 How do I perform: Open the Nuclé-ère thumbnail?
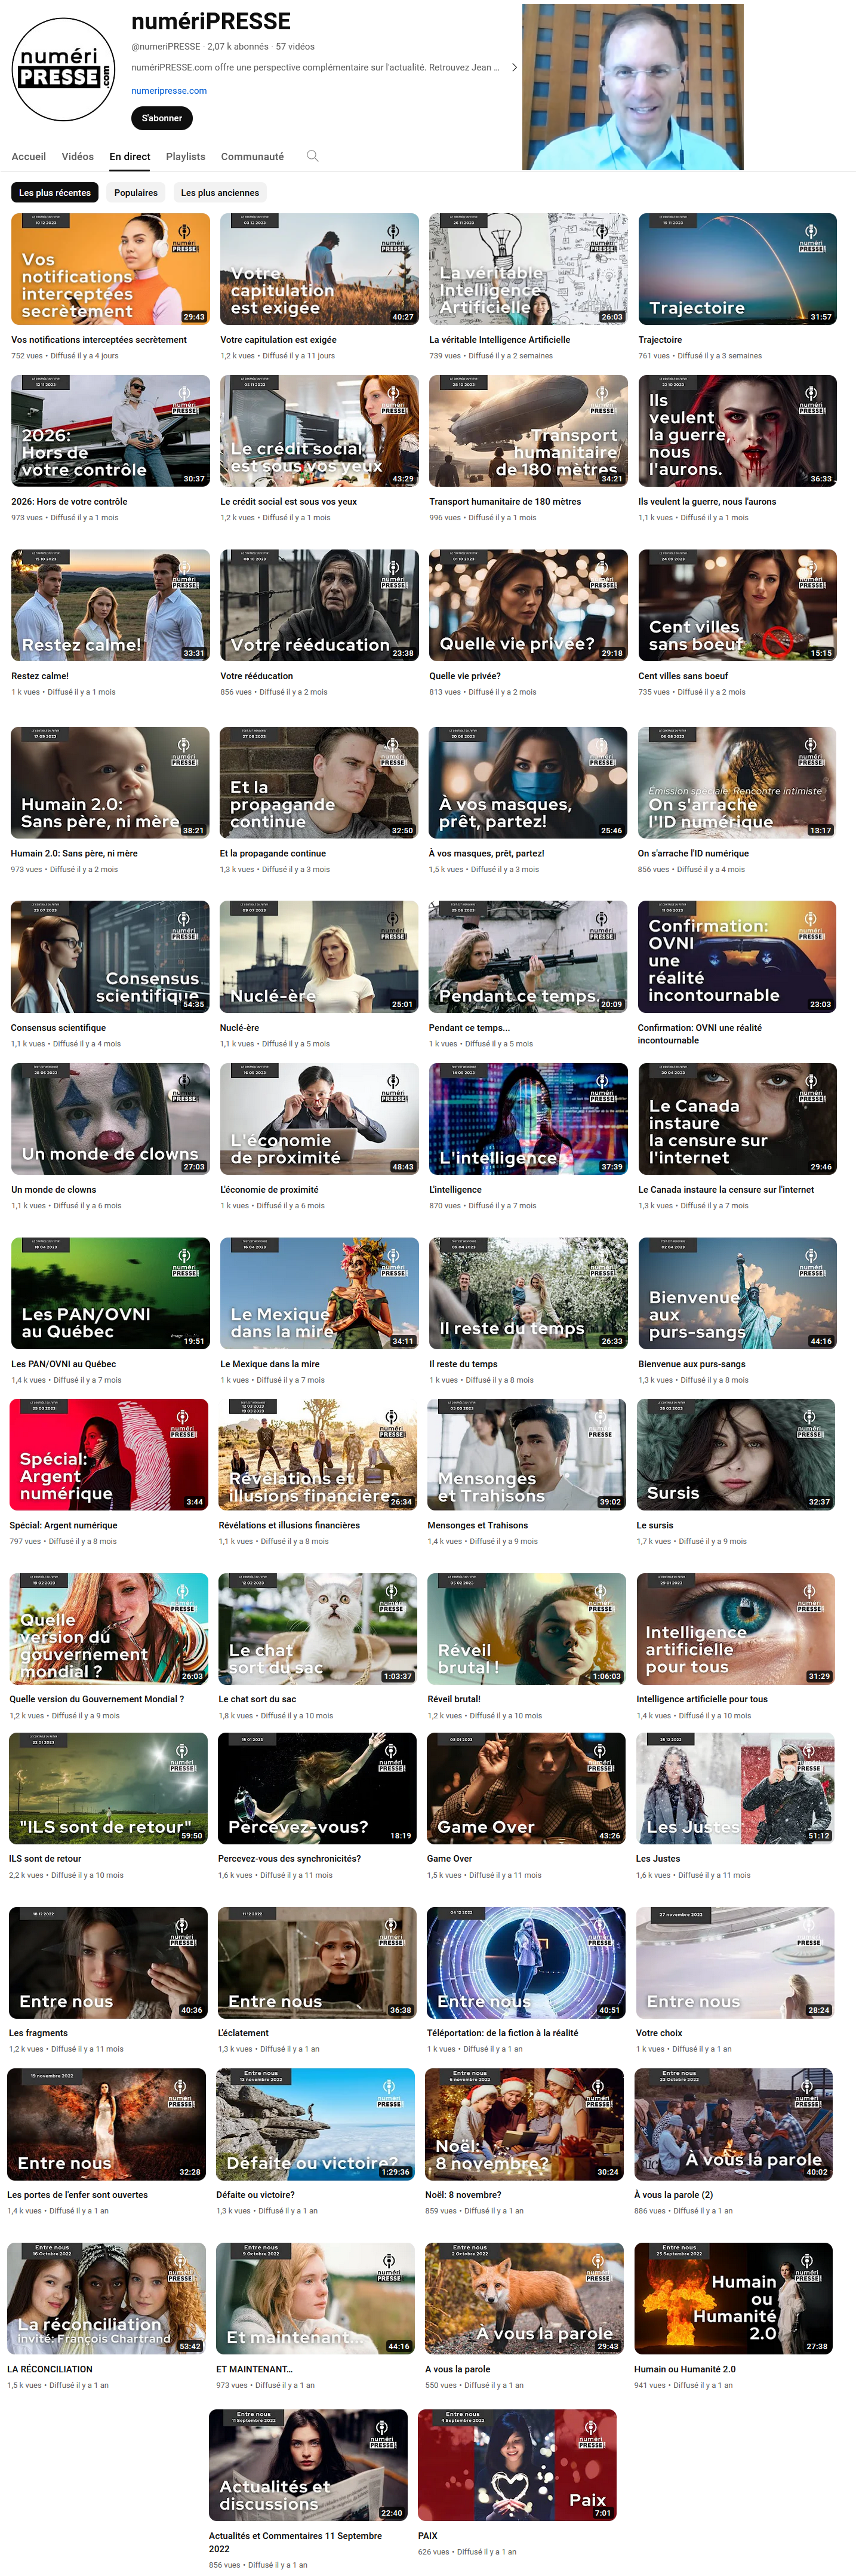pos(319,957)
